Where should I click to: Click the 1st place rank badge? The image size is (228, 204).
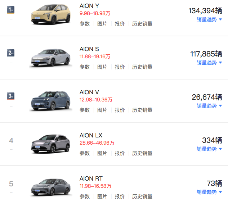point(10,10)
